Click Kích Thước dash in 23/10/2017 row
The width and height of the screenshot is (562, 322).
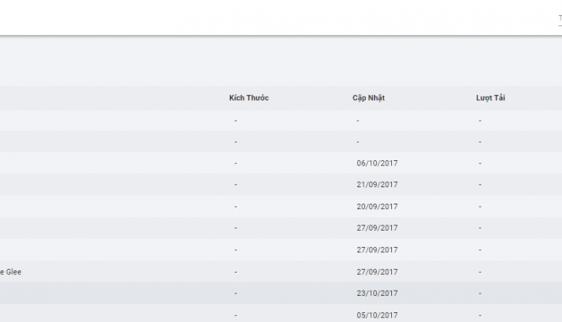235,294
